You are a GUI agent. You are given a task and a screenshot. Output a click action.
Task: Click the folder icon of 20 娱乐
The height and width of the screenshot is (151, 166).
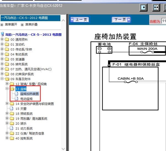12,123
